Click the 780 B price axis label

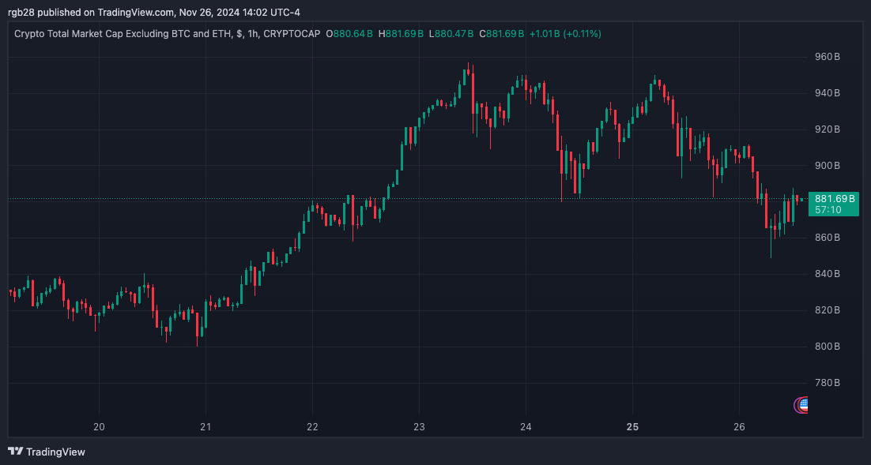point(827,383)
